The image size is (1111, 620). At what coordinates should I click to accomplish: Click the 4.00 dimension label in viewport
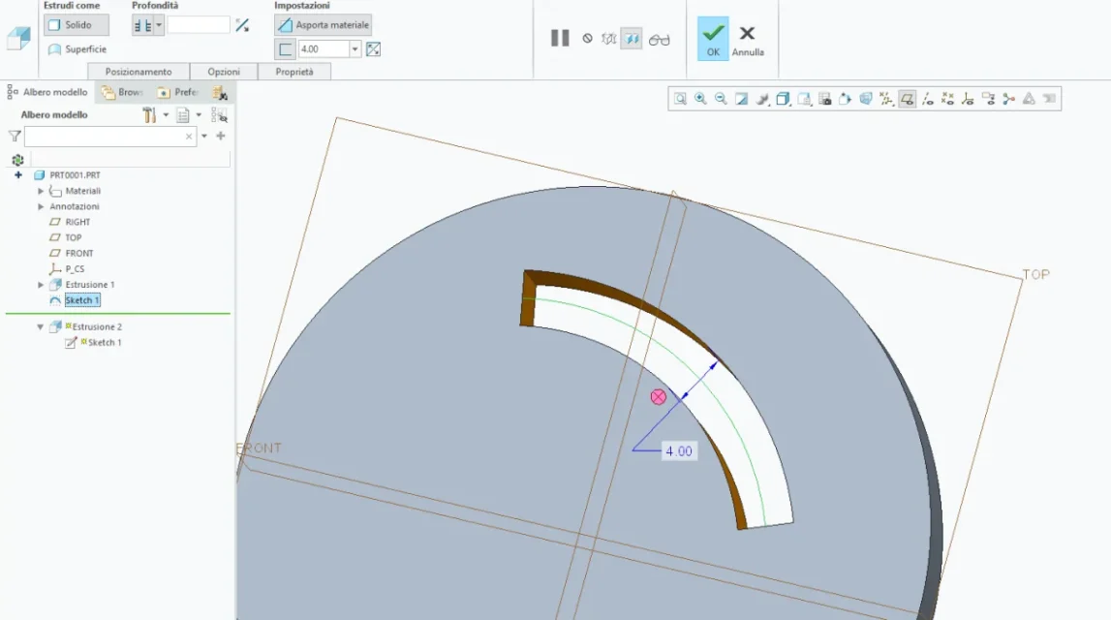(679, 451)
